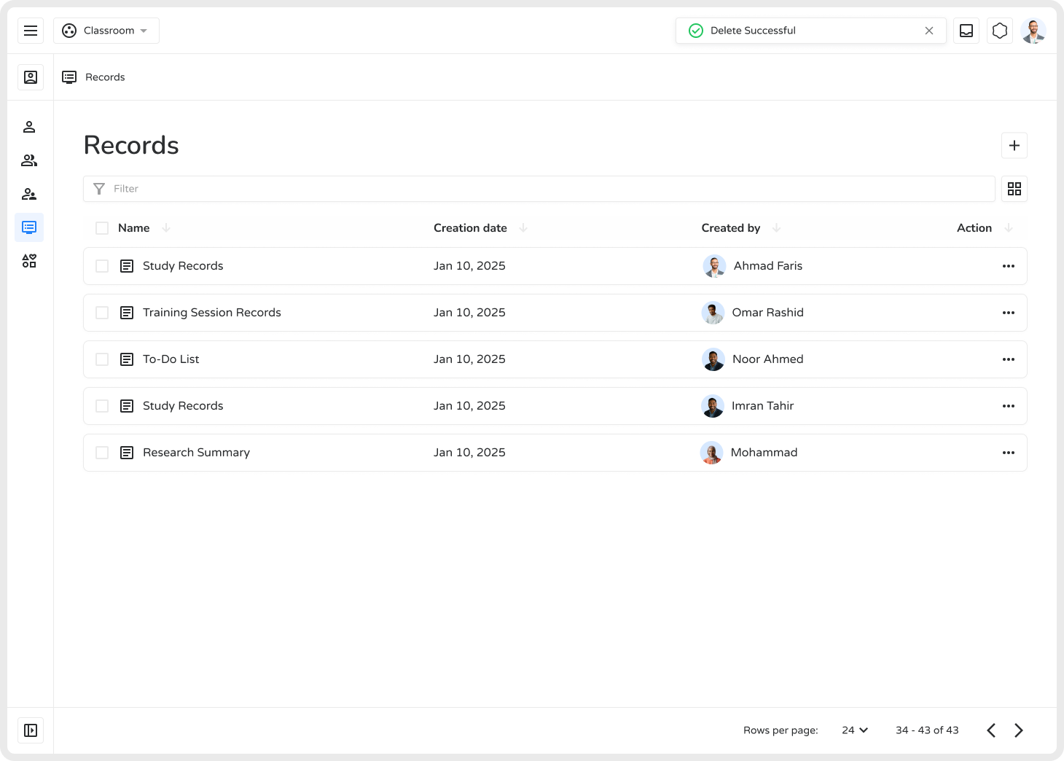Select the single person icon in the sidebar

coord(29,126)
